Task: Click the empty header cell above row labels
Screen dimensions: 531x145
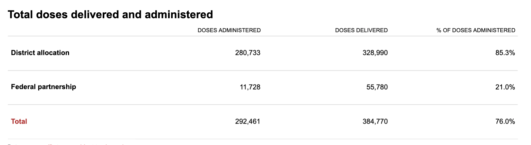Action: click(65, 30)
